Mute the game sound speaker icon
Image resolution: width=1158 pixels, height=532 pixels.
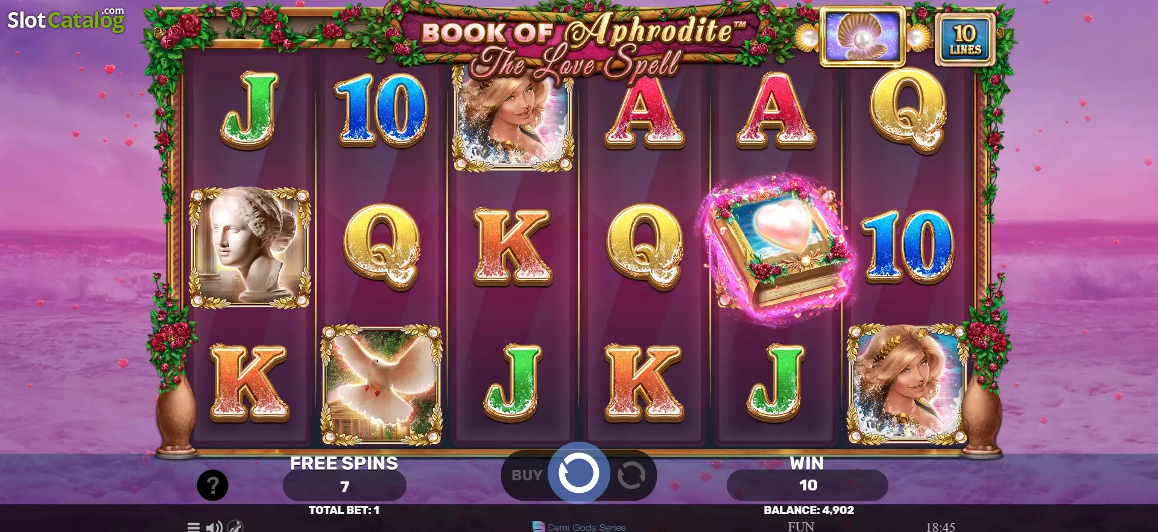pos(214,527)
